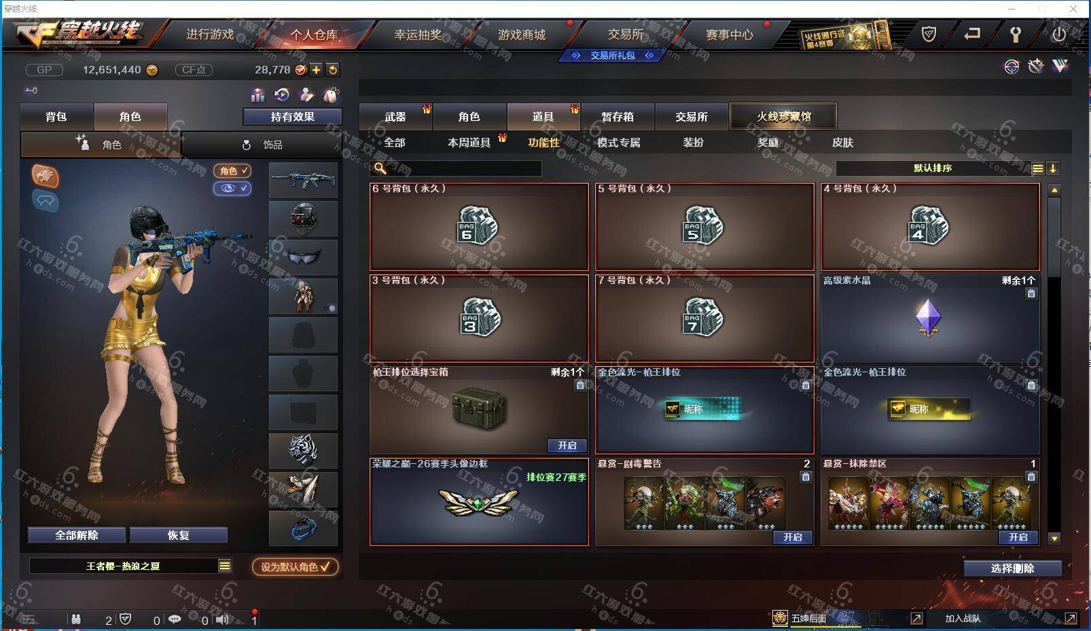Select the blue rifle weapon slot thumbnail

coord(303,180)
